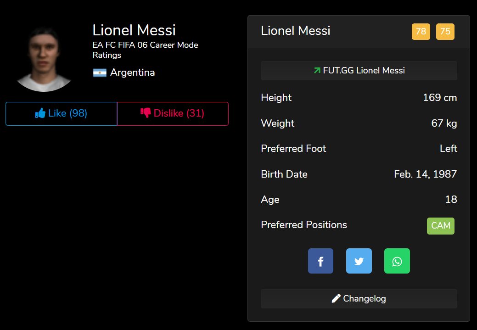Click the Argentina country name
This screenshot has width=477, height=330.
pos(132,73)
